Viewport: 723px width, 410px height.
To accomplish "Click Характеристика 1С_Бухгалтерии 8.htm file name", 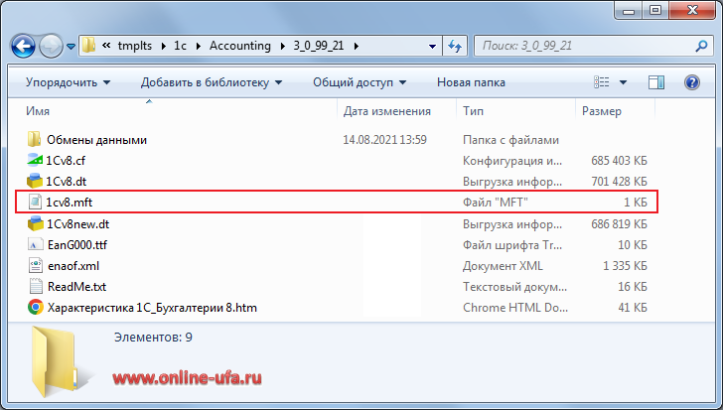I will [x=152, y=308].
